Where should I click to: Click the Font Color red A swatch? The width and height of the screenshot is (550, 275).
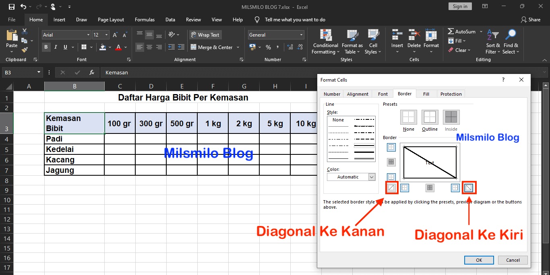pyautogui.click(x=118, y=47)
